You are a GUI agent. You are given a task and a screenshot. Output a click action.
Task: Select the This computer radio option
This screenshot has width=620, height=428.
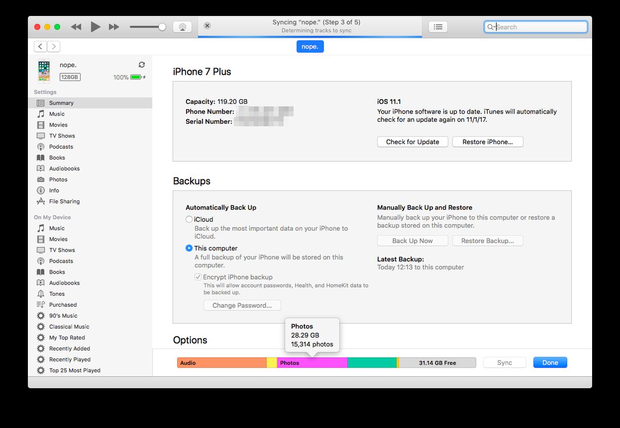(x=189, y=248)
